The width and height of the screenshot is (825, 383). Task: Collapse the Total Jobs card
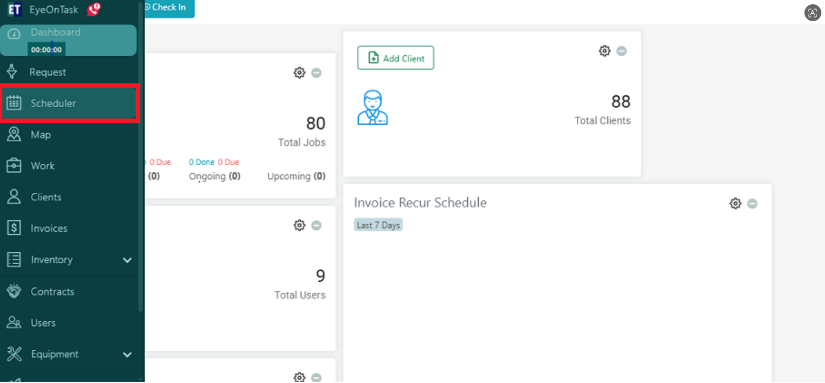click(316, 73)
